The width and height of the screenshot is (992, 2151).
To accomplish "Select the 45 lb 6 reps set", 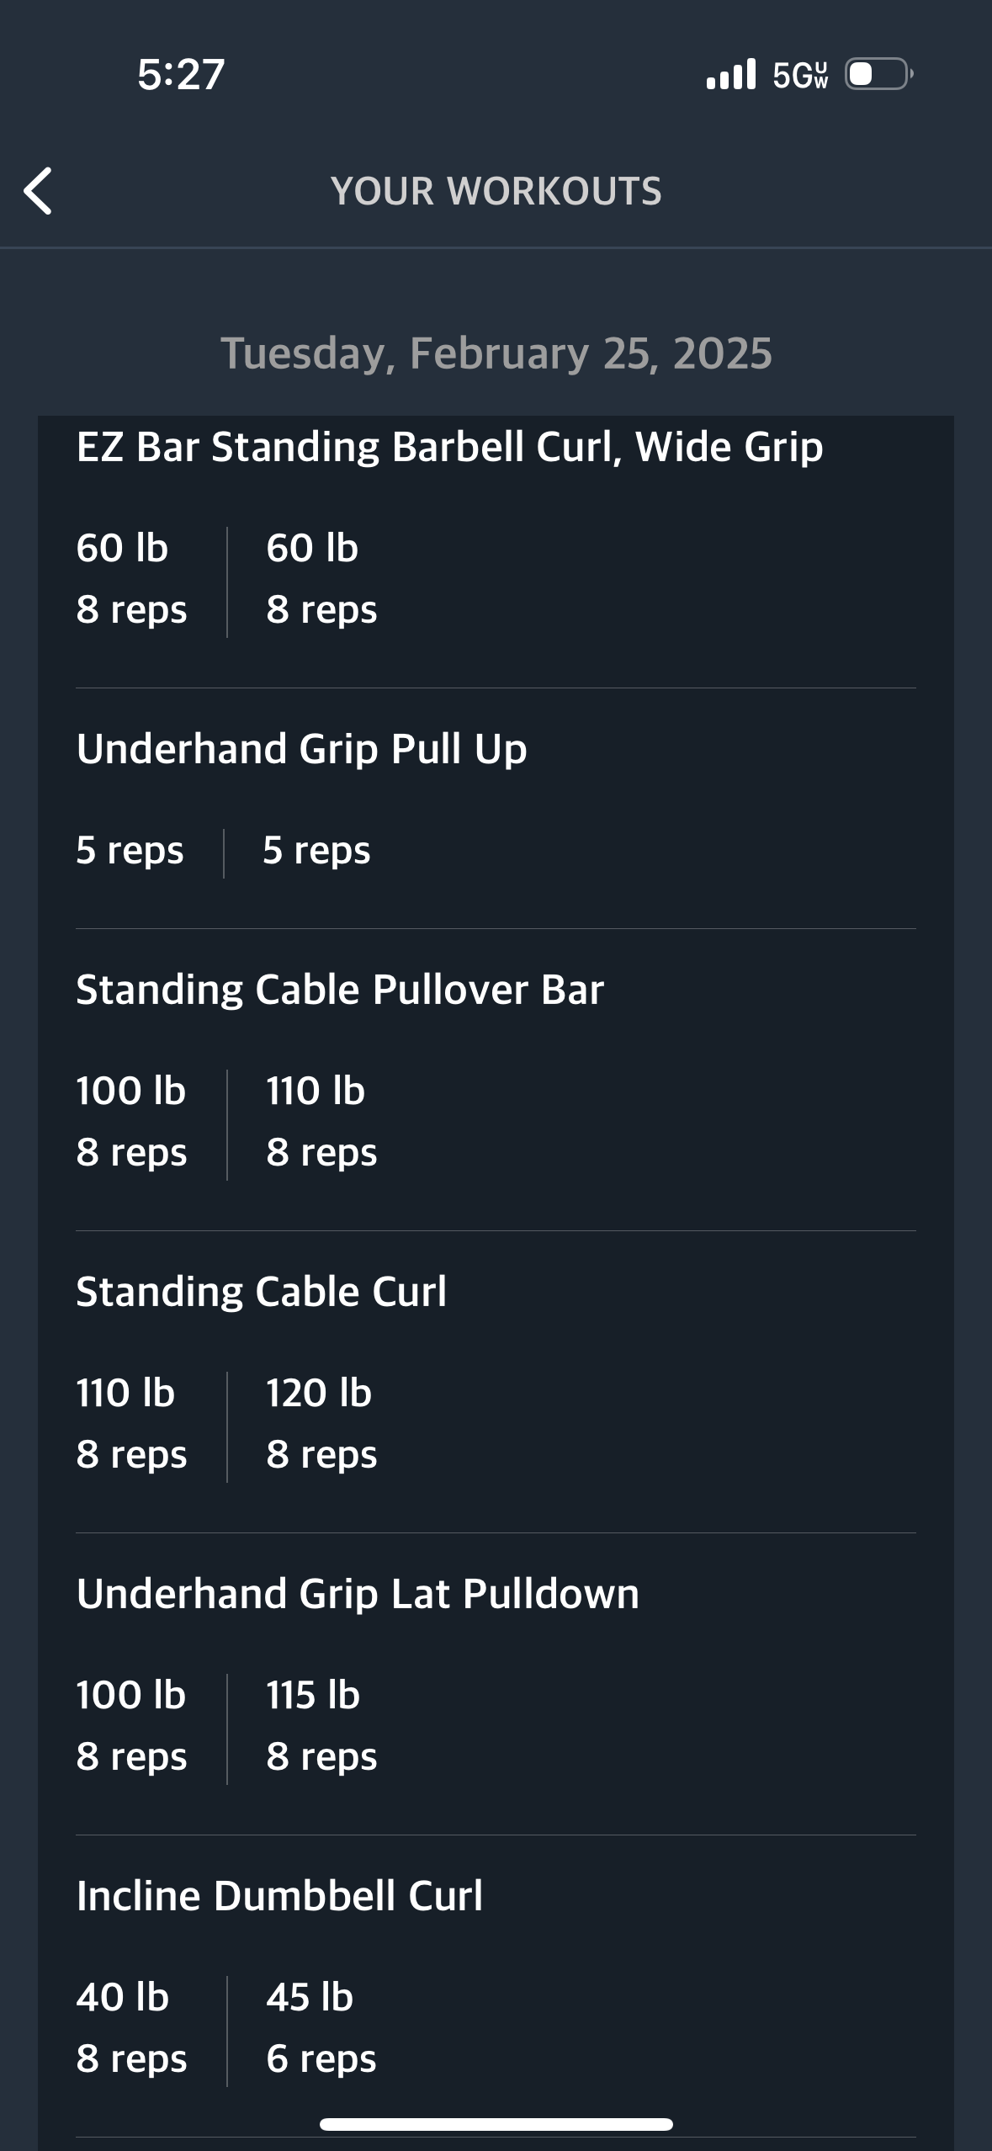I will [321, 2027].
